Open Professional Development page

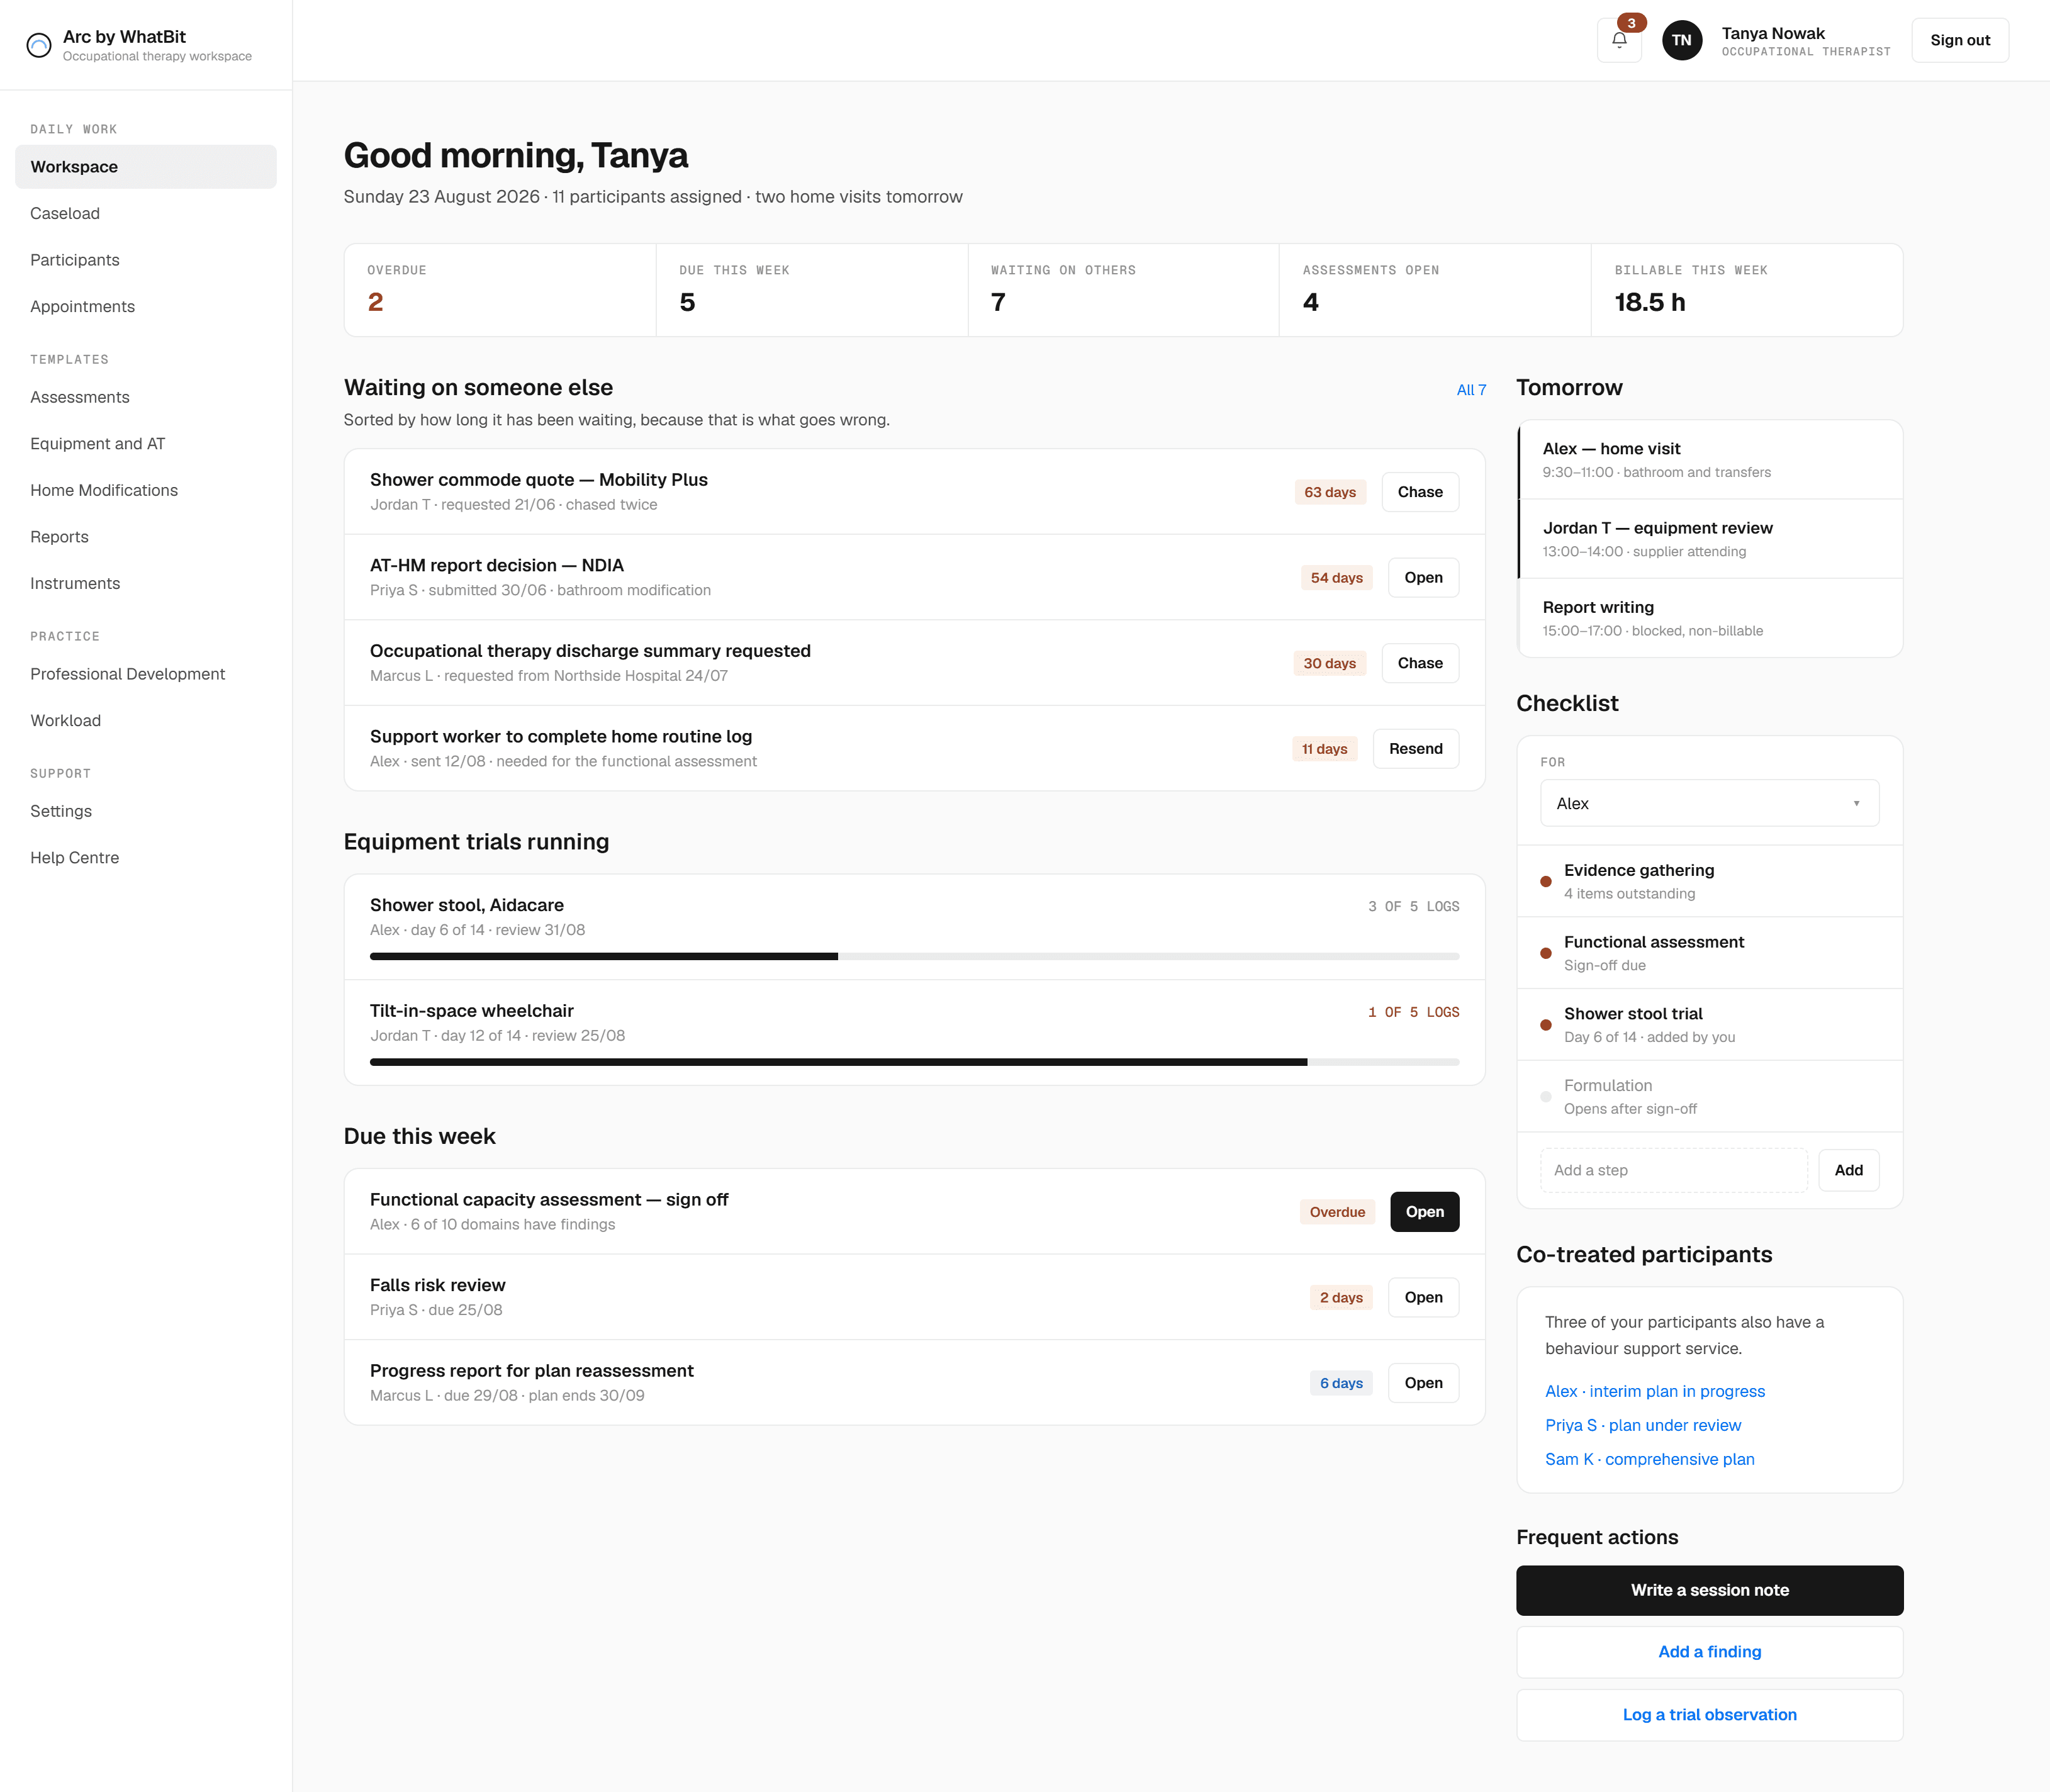[x=146, y=674]
